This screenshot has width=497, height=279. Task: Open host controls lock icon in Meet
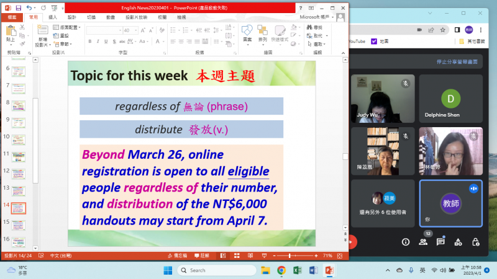[475, 242]
